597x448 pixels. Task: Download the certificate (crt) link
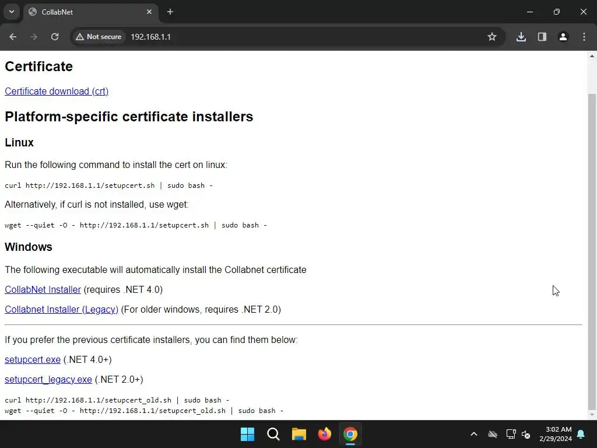pyautogui.click(x=57, y=92)
